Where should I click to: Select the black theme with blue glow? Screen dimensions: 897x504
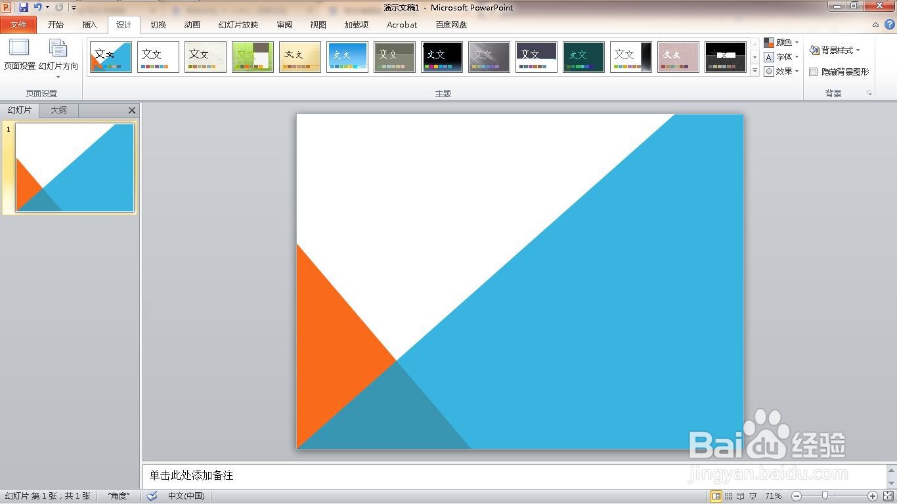click(x=442, y=57)
